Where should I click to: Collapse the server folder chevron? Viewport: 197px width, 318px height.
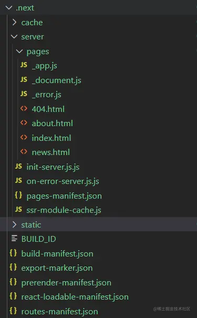14,37
